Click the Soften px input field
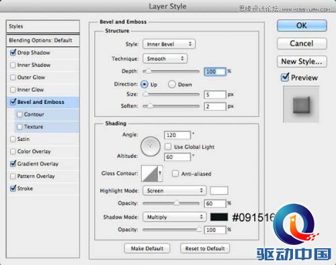This screenshot has height=265, width=336. (x=215, y=106)
